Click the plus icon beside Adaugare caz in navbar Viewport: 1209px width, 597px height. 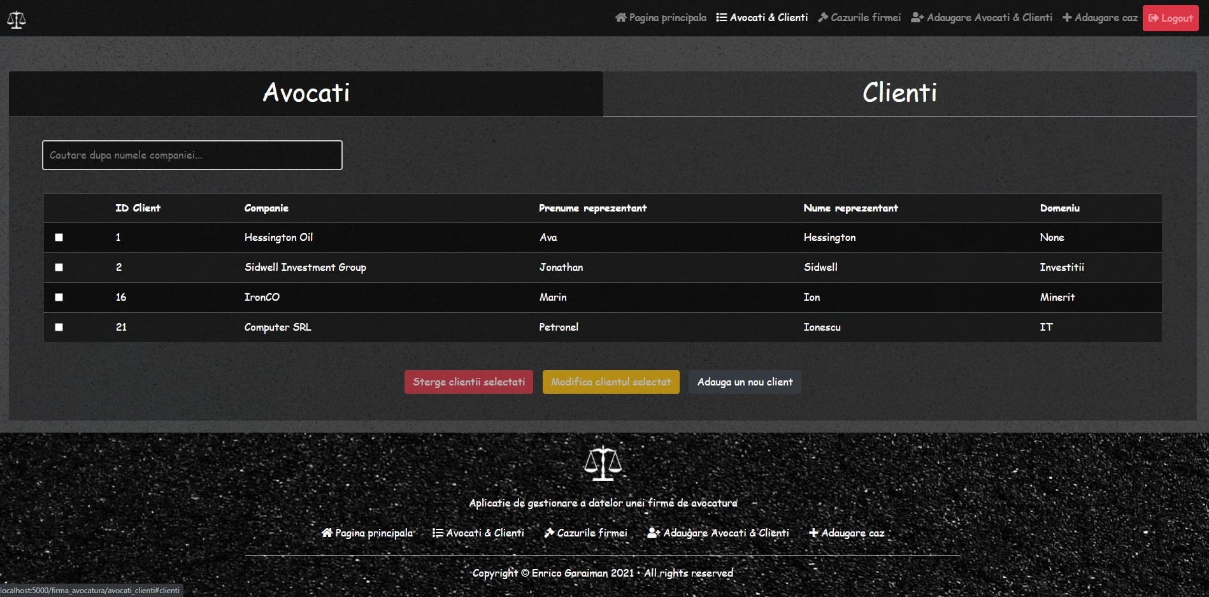(x=1067, y=18)
